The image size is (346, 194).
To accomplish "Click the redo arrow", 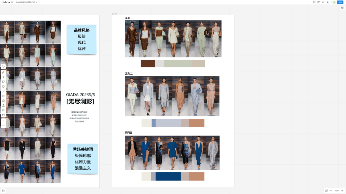I will tap(3, 125).
